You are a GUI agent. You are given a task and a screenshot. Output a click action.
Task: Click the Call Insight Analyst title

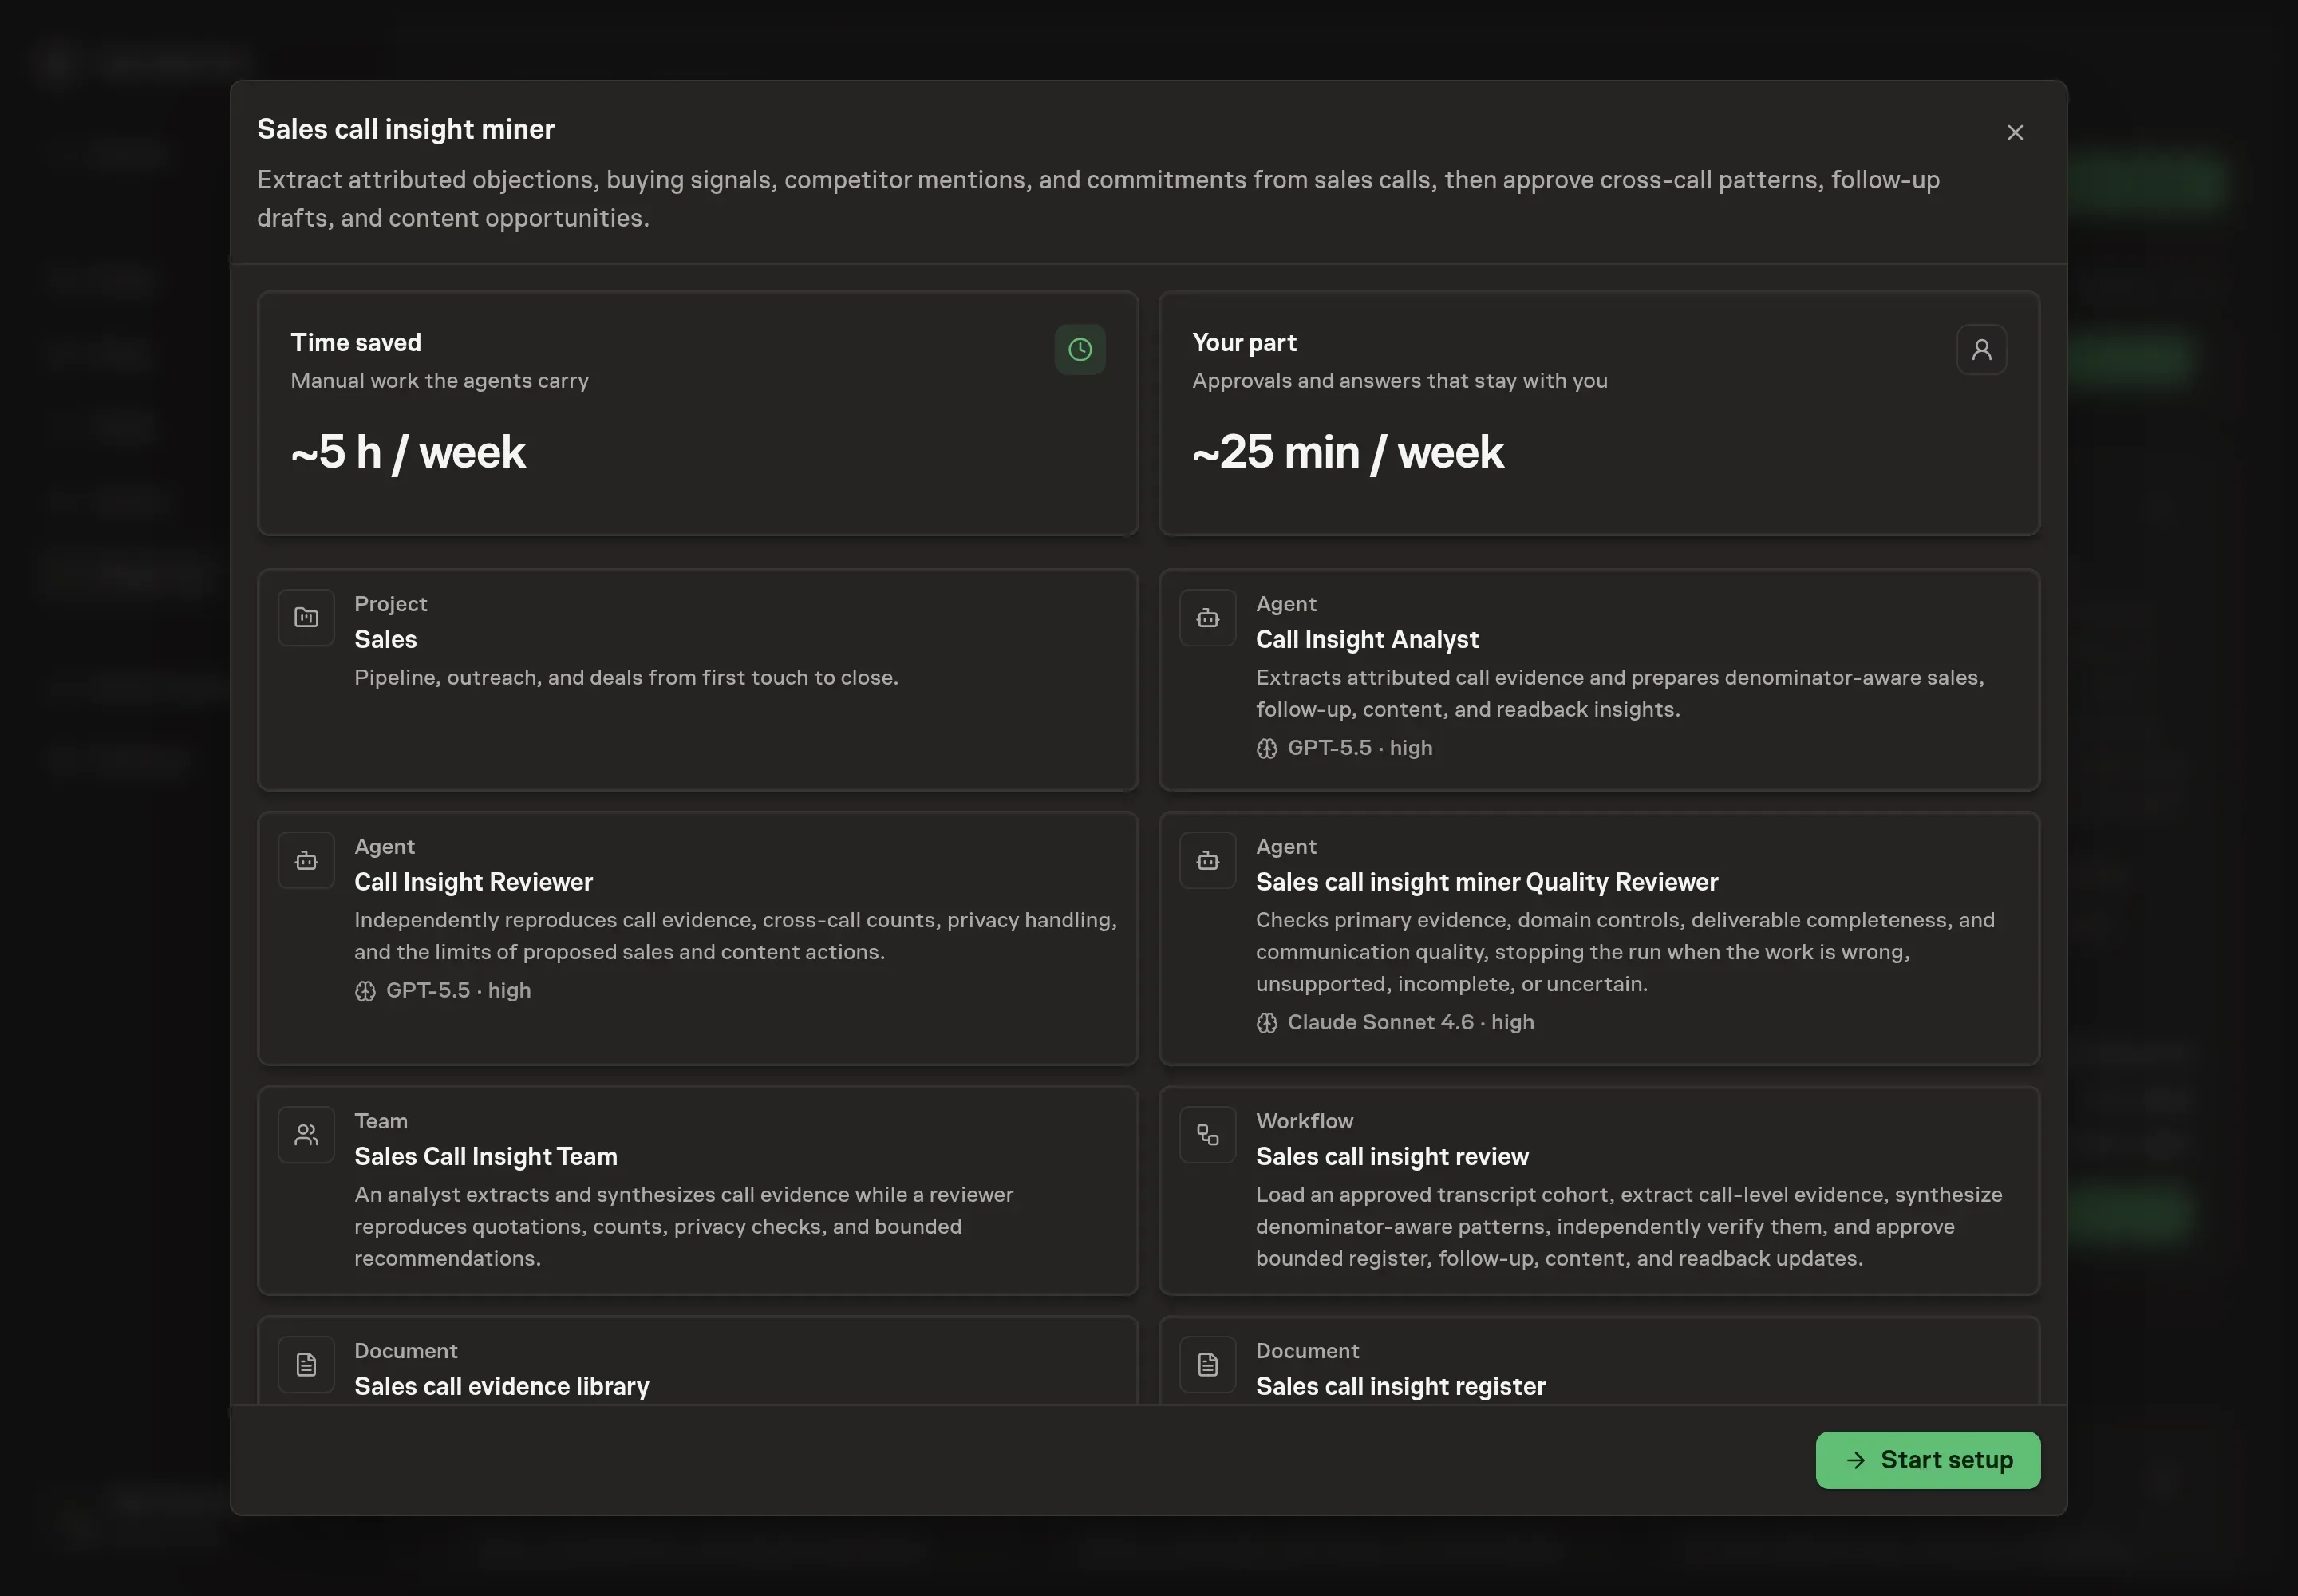(1367, 640)
